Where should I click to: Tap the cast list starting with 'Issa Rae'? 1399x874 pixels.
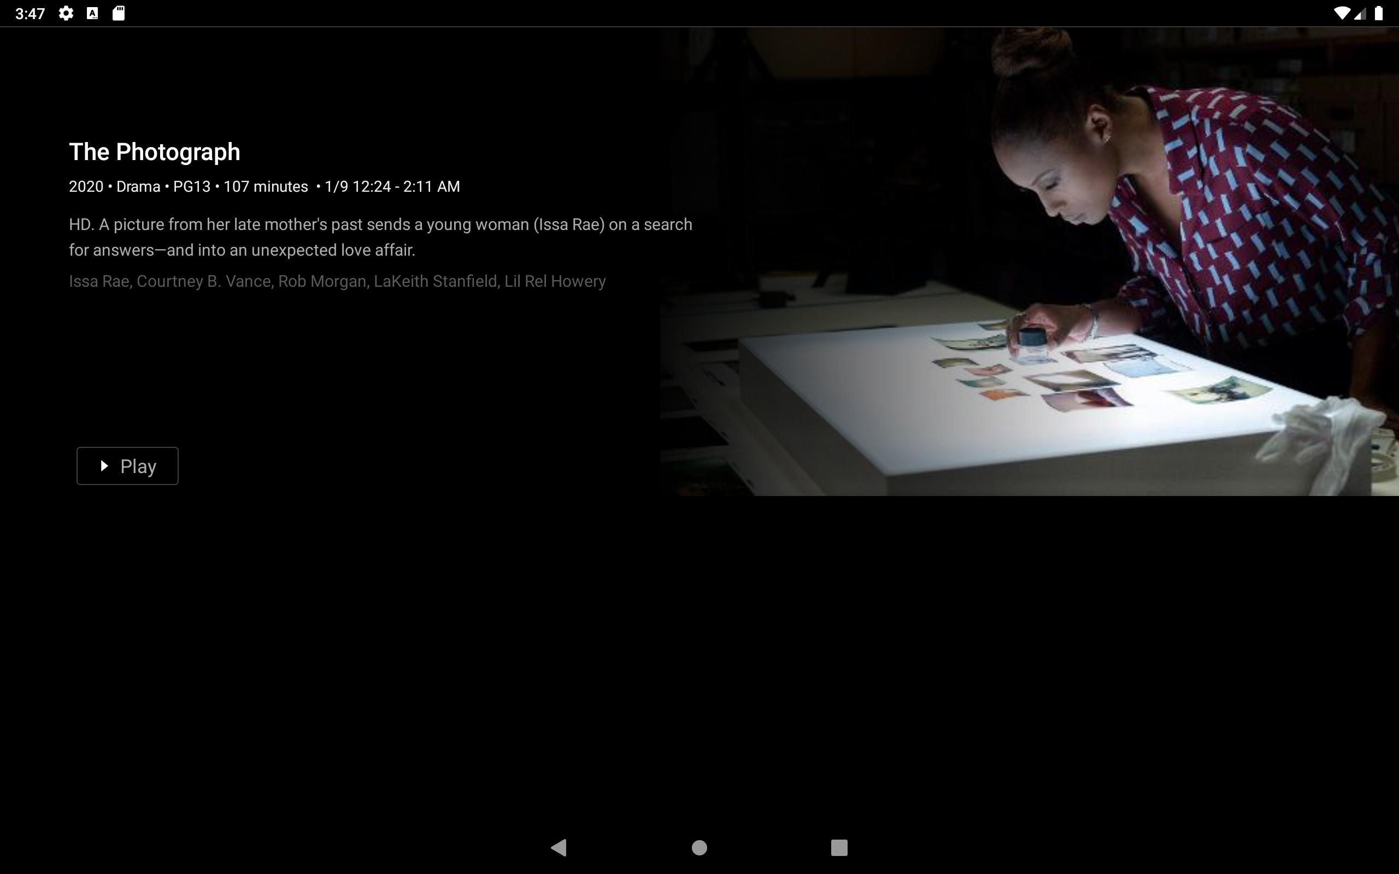(337, 281)
